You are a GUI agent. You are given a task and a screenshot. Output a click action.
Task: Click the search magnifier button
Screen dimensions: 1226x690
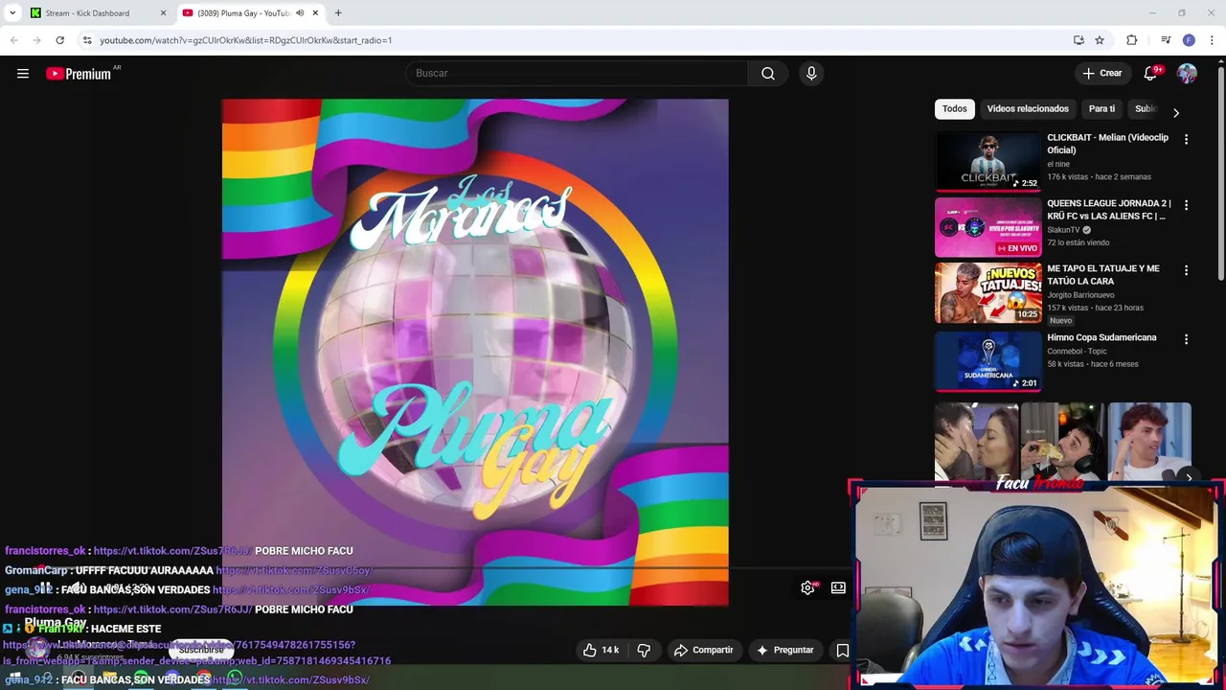tap(768, 74)
